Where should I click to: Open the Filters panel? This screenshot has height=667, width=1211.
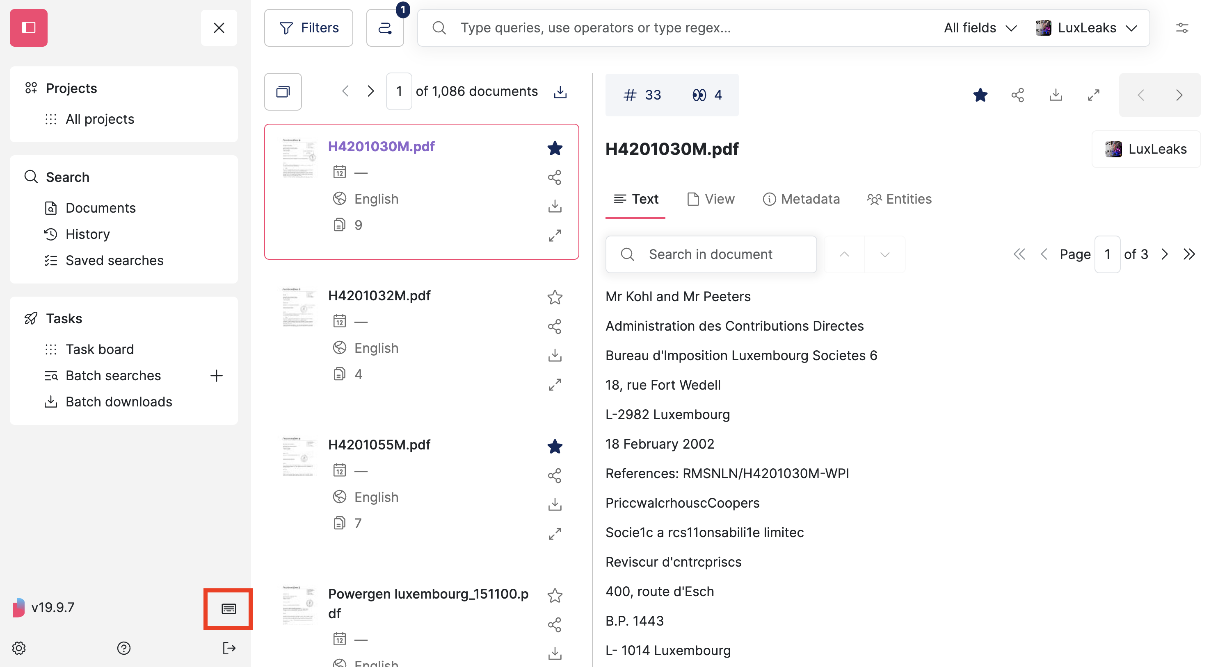coord(308,28)
